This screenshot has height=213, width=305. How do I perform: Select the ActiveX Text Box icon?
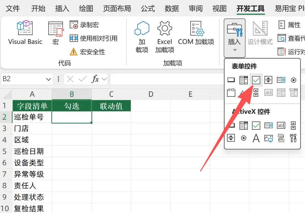[281, 126]
